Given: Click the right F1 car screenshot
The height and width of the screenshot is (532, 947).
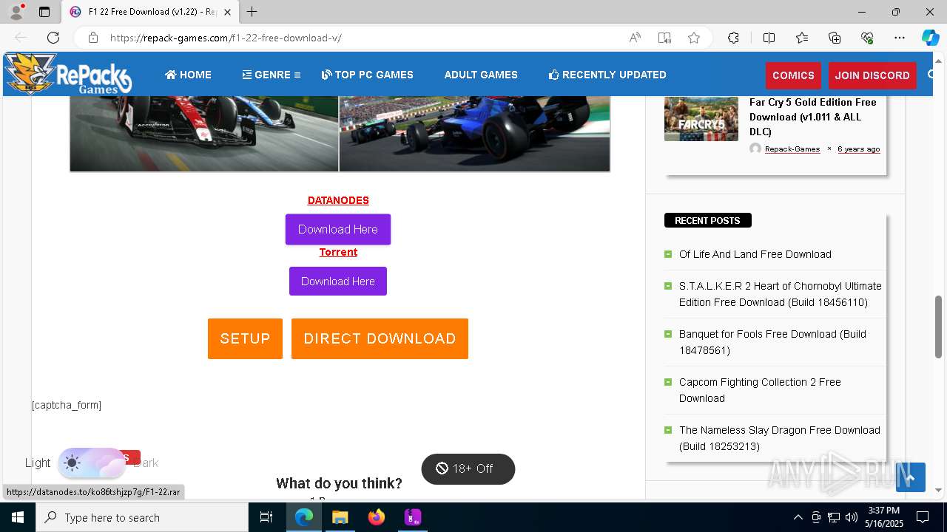Looking at the screenshot, I should (x=475, y=133).
